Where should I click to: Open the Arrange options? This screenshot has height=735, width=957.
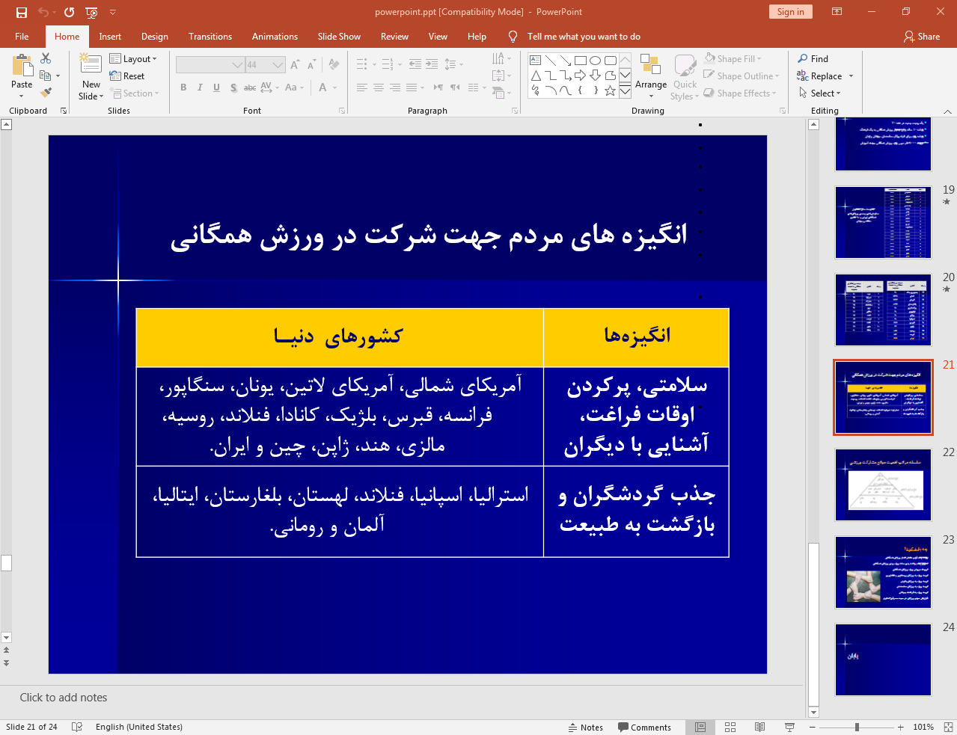[x=650, y=76]
